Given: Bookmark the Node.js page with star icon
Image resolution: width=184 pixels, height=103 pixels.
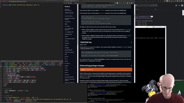Looking at the screenshot, I should pos(113,3).
